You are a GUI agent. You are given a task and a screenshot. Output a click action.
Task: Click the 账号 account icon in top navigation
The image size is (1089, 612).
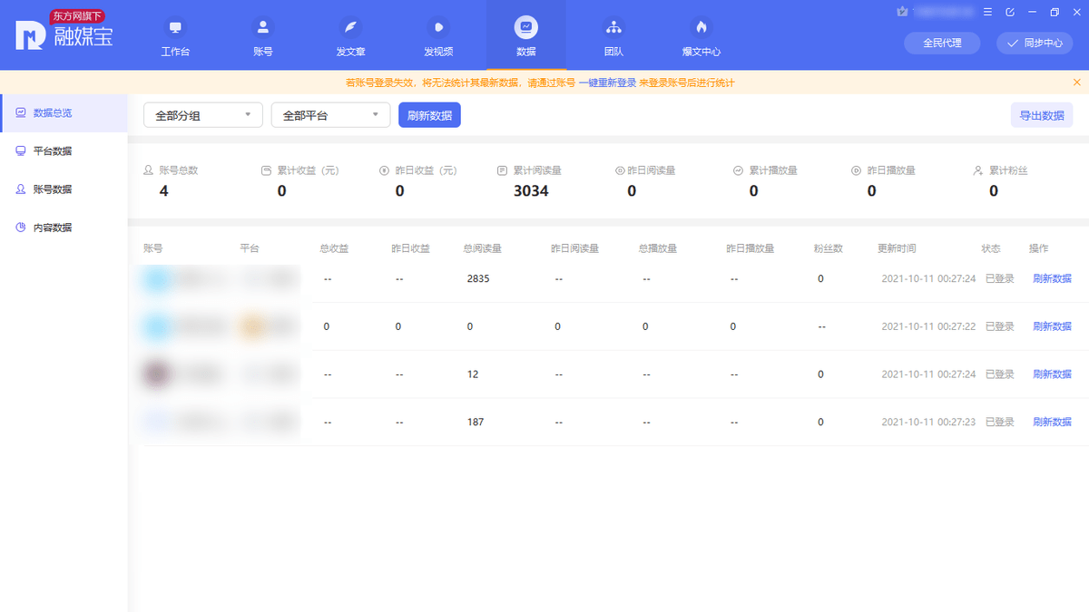coord(262,27)
